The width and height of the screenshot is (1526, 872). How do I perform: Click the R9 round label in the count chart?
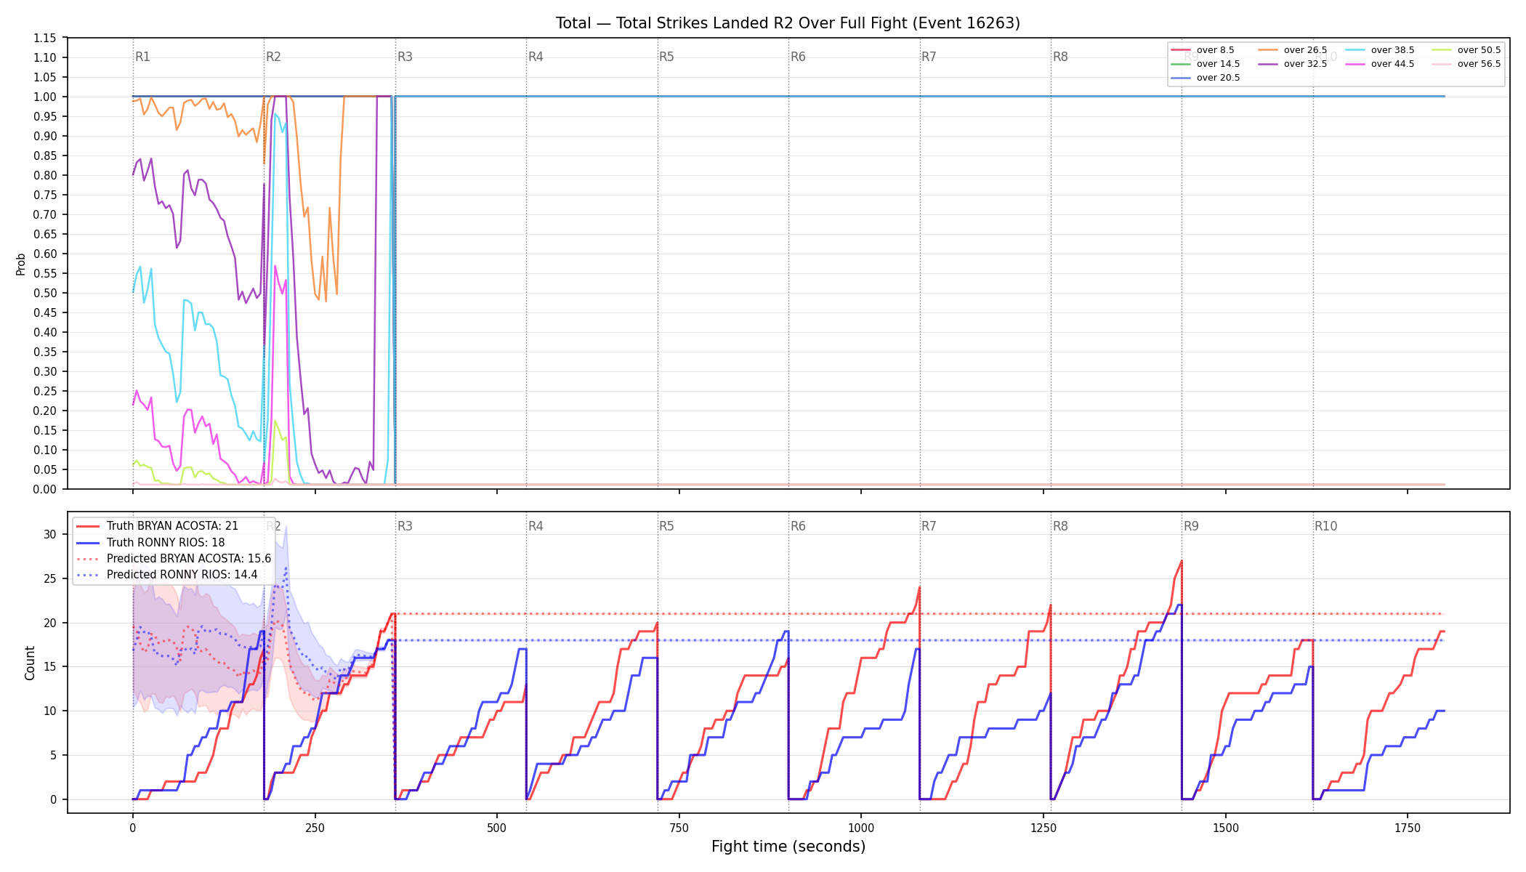pyautogui.click(x=1191, y=526)
